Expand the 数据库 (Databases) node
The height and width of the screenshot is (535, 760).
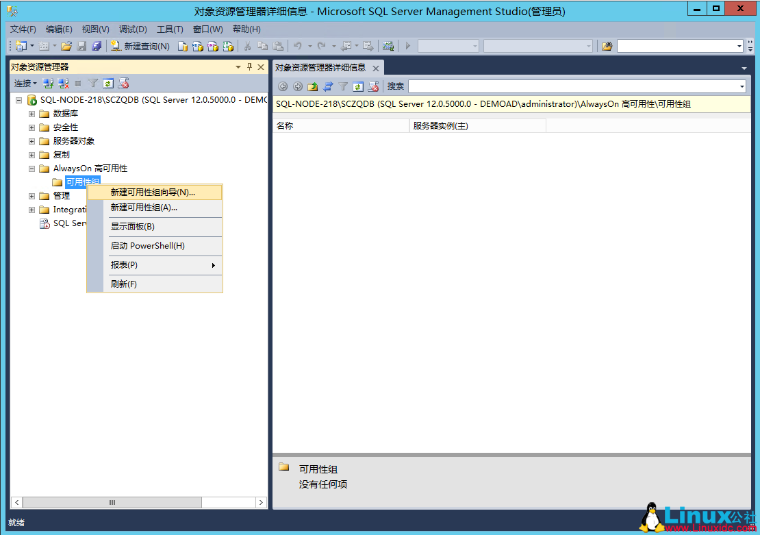(31, 113)
